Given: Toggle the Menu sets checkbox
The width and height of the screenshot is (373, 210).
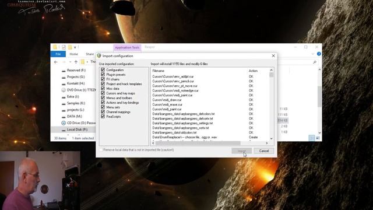Looking at the screenshot, I should coord(103,107).
